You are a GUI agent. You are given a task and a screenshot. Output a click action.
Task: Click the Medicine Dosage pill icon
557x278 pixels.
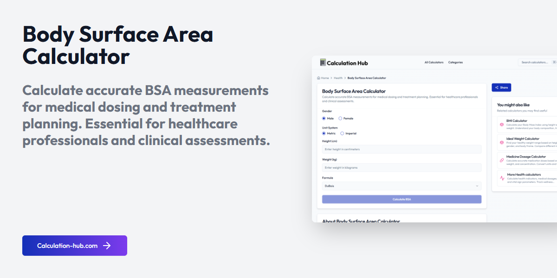click(502, 160)
